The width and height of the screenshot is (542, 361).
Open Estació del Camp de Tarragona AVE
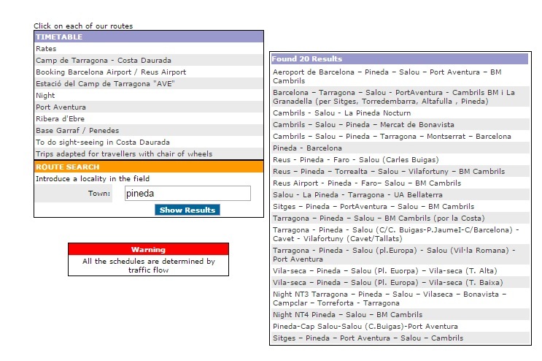[105, 84]
